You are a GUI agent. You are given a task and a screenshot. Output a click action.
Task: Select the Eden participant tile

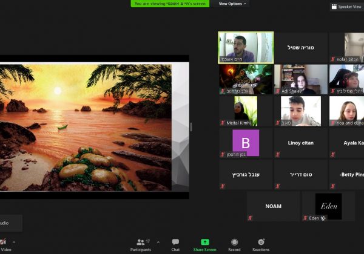328,206
